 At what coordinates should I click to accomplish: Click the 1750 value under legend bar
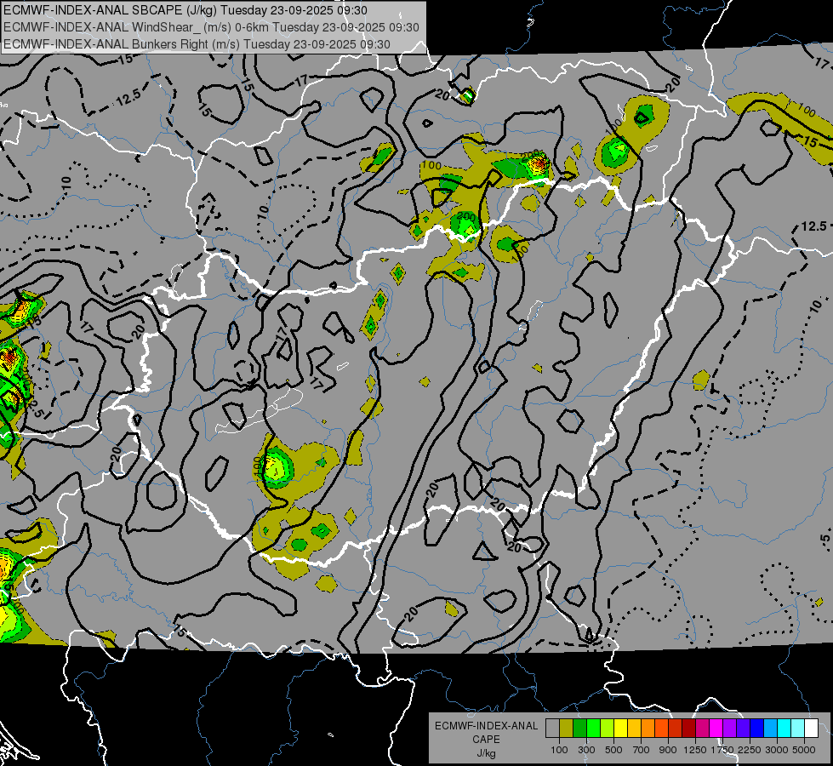[722, 750]
